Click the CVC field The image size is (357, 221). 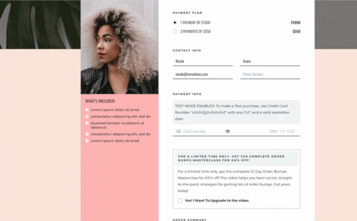pos(291,131)
